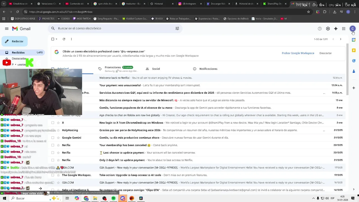Open Google account avatar in Gmail
The width and height of the screenshot is (359, 202).
(x=353, y=29)
